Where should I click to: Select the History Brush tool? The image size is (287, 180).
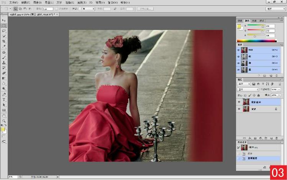pyautogui.click(x=4, y=68)
